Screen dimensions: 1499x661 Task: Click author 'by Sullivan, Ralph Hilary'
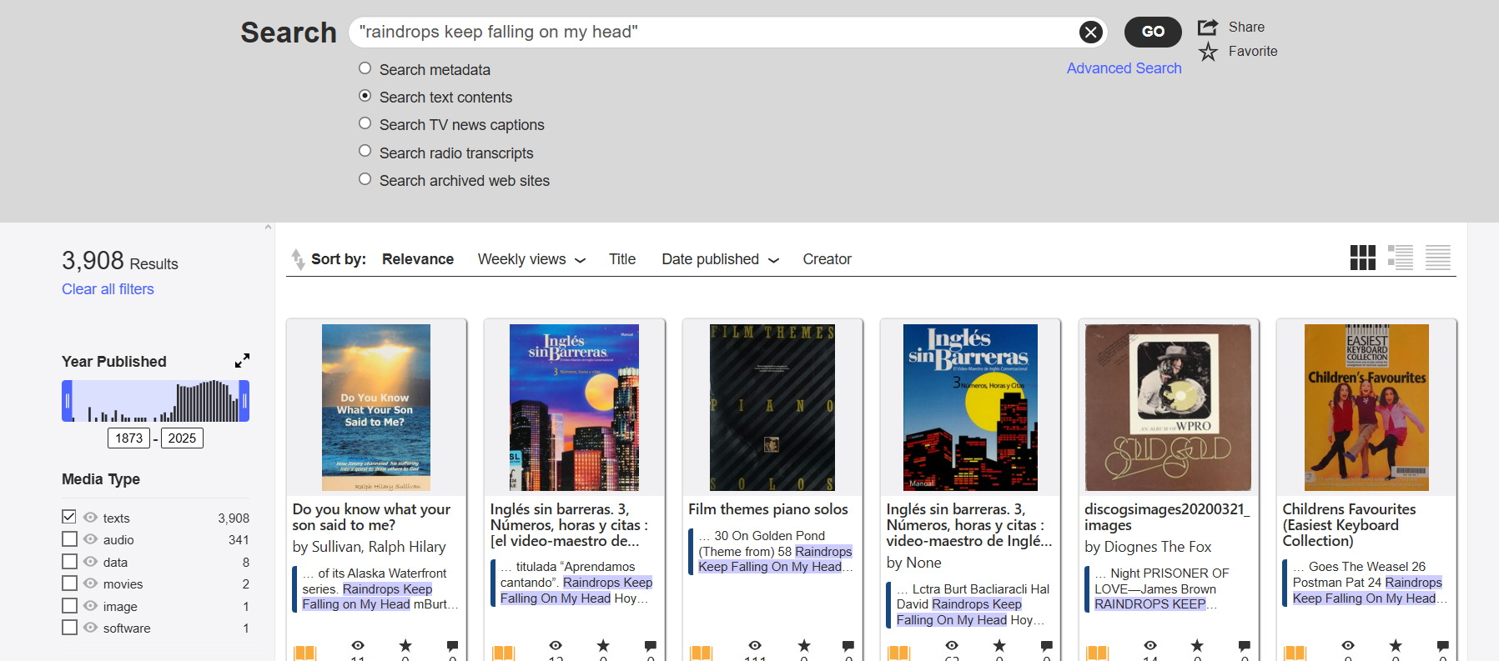point(369,547)
